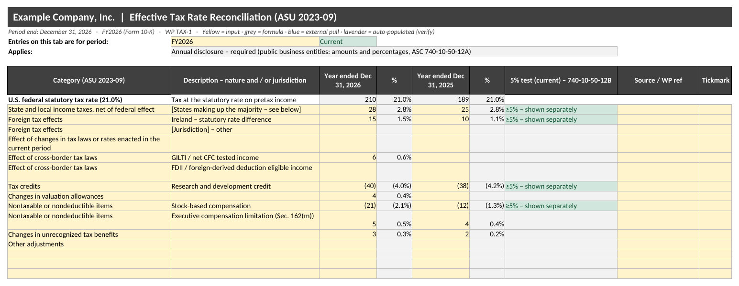Click the 0.5% value in Executive compensation row
The image size is (739, 286).
[394, 220]
